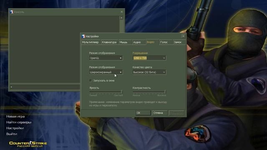267x150 pixels.
Task: Click the Отмена button
Action: point(160,113)
